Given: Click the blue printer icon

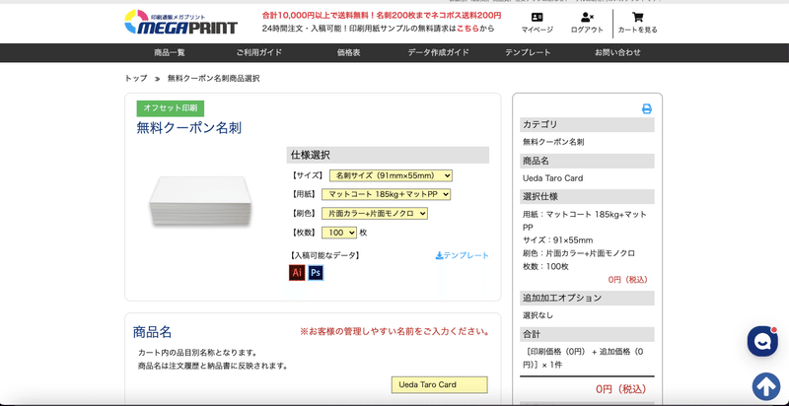Looking at the screenshot, I should [647, 108].
